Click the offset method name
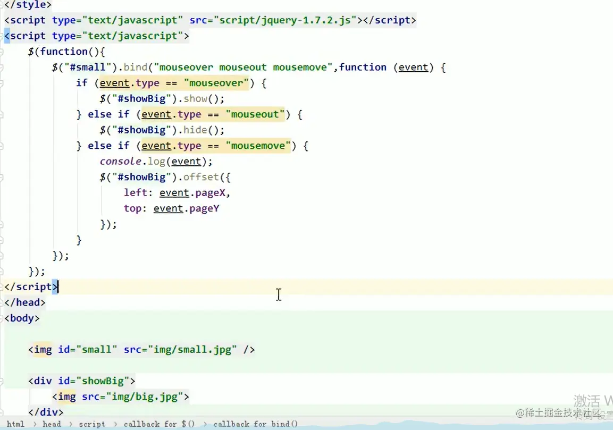613x430 pixels. tap(201, 177)
